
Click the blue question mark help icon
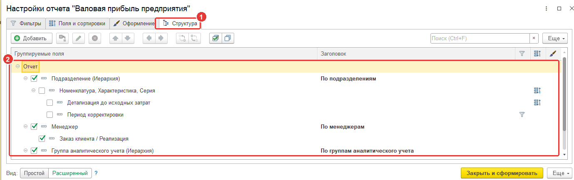pos(96,173)
